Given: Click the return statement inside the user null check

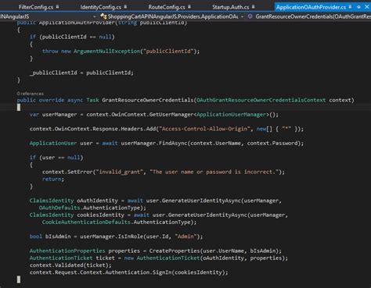Looking at the screenshot, I should pos(53,179).
